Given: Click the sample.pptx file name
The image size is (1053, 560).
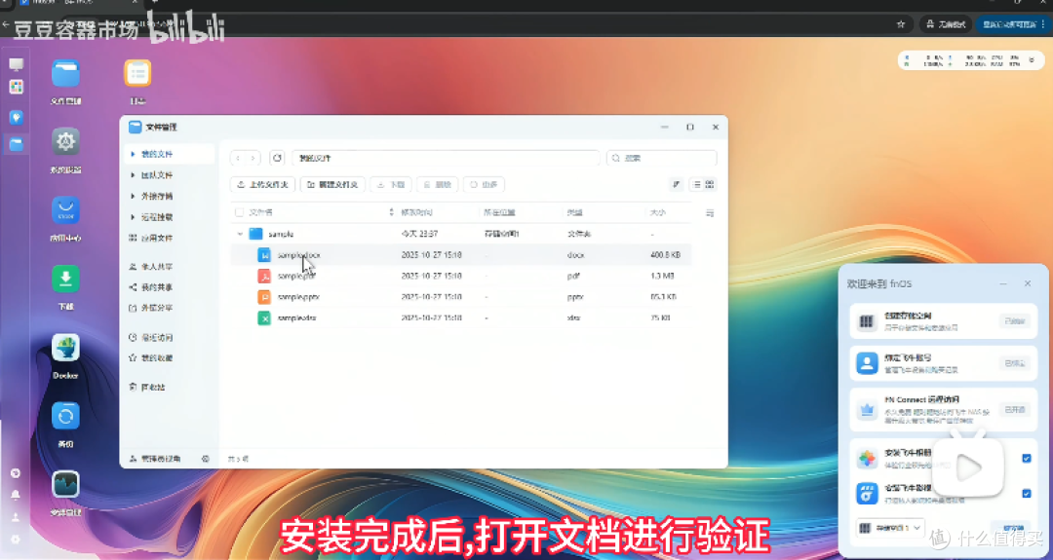Looking at the screenshot, I should coord(299,296).
